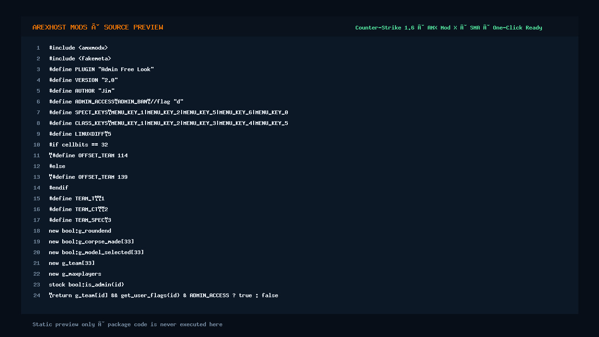Select the line '#include <amxmodx>'
Viewport: 599px width, 337px height.
79,48
